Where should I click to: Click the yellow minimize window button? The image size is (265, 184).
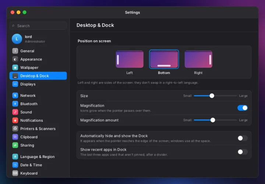(18, 12)
